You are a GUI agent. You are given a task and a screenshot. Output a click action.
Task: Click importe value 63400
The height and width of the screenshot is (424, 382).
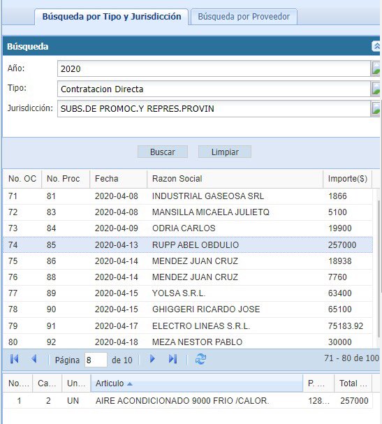point(340,293)
